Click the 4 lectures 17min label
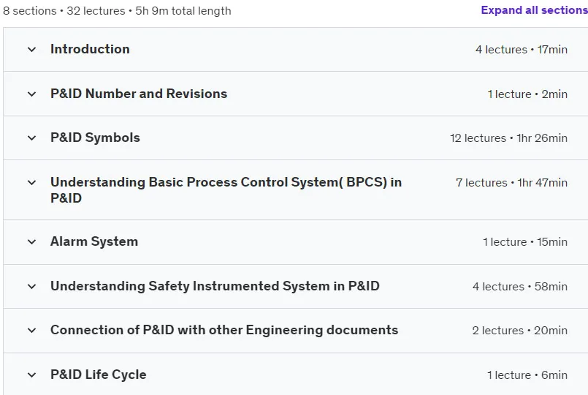This screenshot has width=588, height=395. pos(522,50)
